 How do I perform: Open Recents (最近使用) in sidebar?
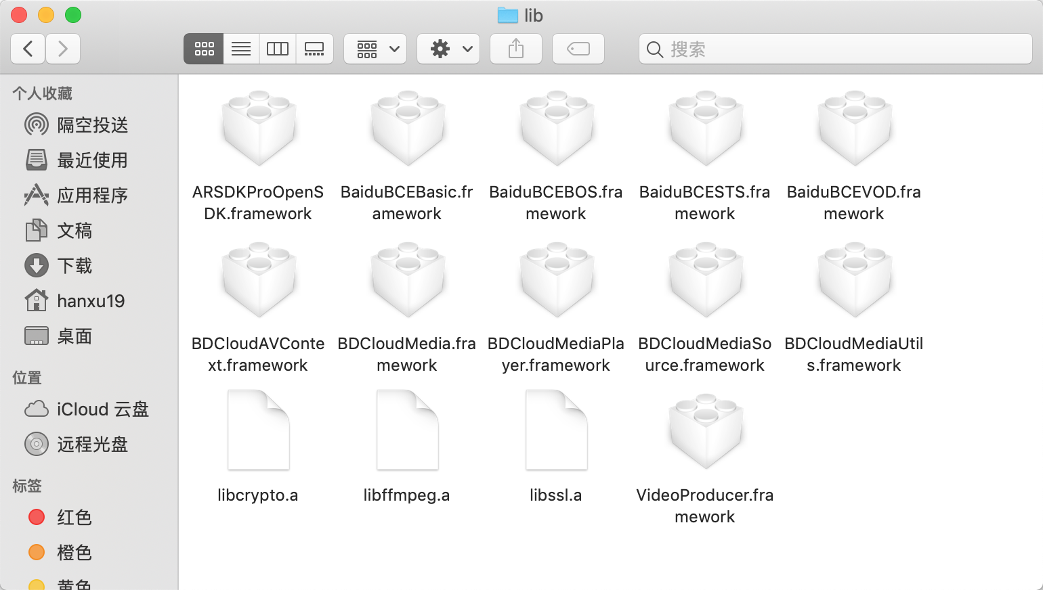pyautogui.click(x=88, y=160)
